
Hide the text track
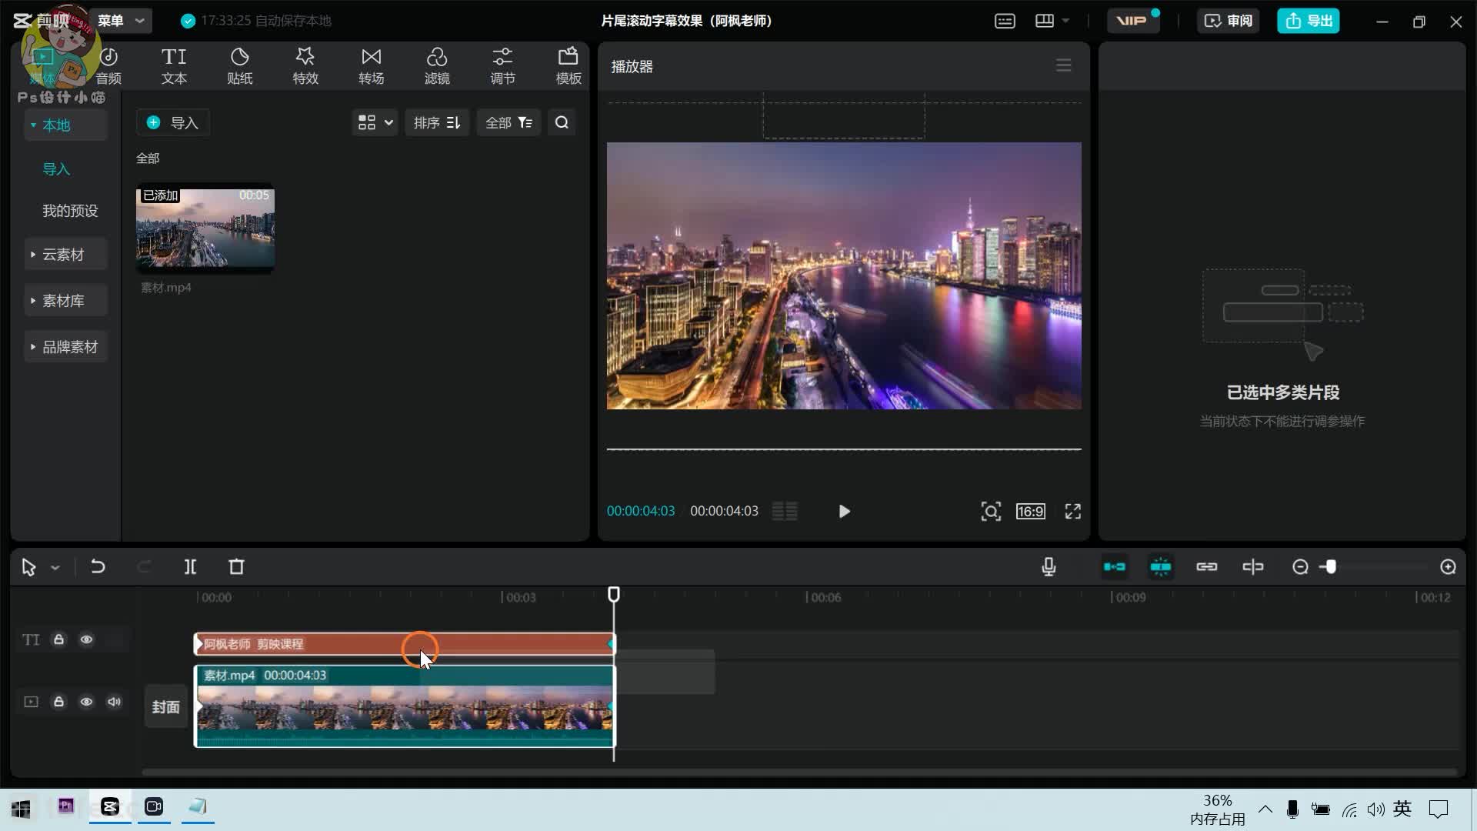[x=86, y=639]
